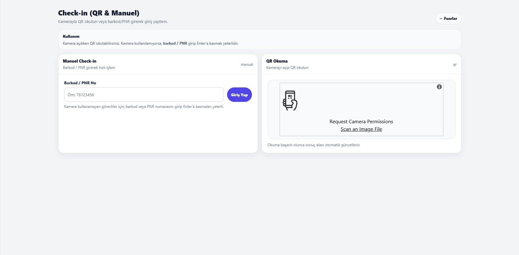This screenshot has height=255, width=519.
Task: Focus the Barkod / PNR No input field
Action: click(144, 95)
